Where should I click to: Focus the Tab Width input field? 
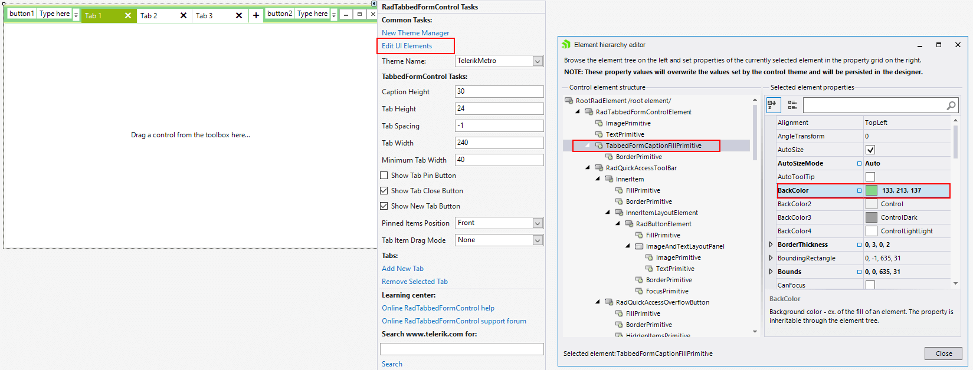499,143
